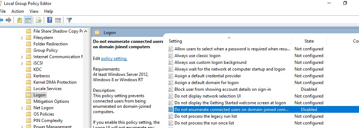This screenshot has width=359, height=128.
Task: Toggle the Show/Hide Action Pane icon
Action: 58,20
